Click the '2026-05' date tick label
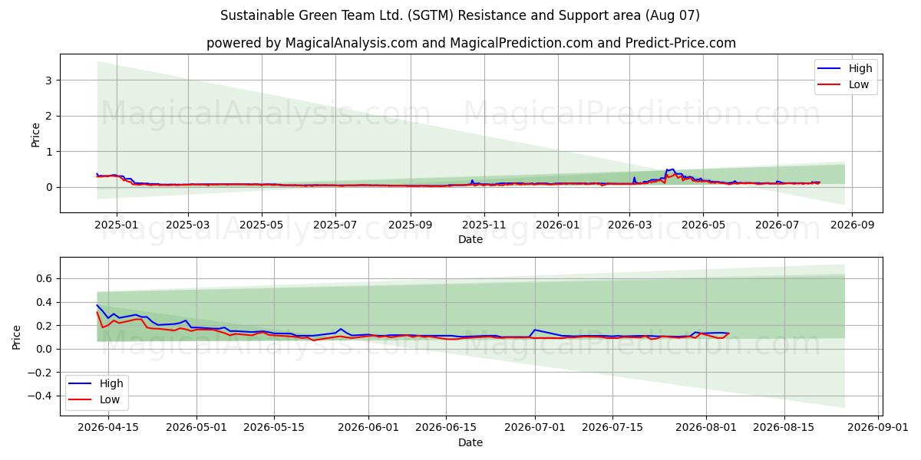 click(703, 225)
